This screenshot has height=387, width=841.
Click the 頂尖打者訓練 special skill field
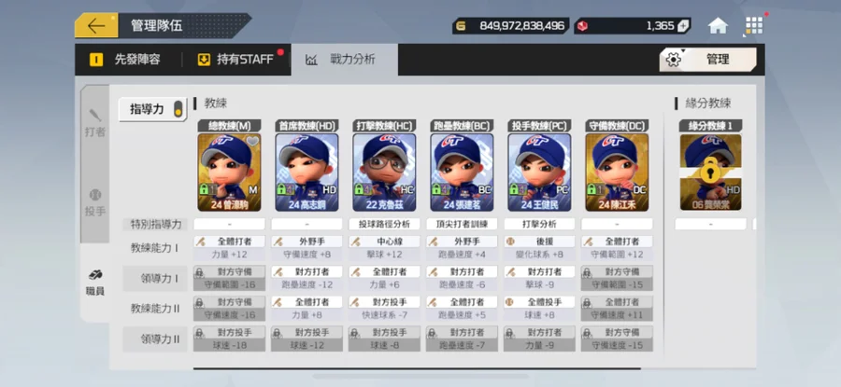pyautogui.click(x=462, y=224)
